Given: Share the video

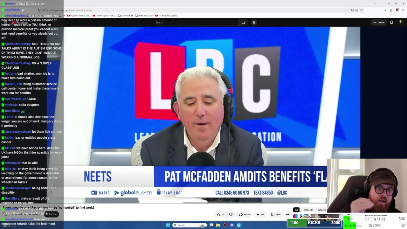Looking at the screenshot, I should (244, 214).
